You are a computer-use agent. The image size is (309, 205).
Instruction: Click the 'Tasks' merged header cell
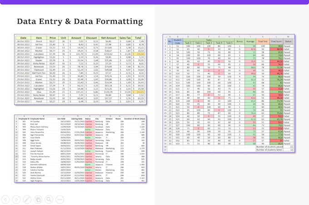tap(209, 40)
